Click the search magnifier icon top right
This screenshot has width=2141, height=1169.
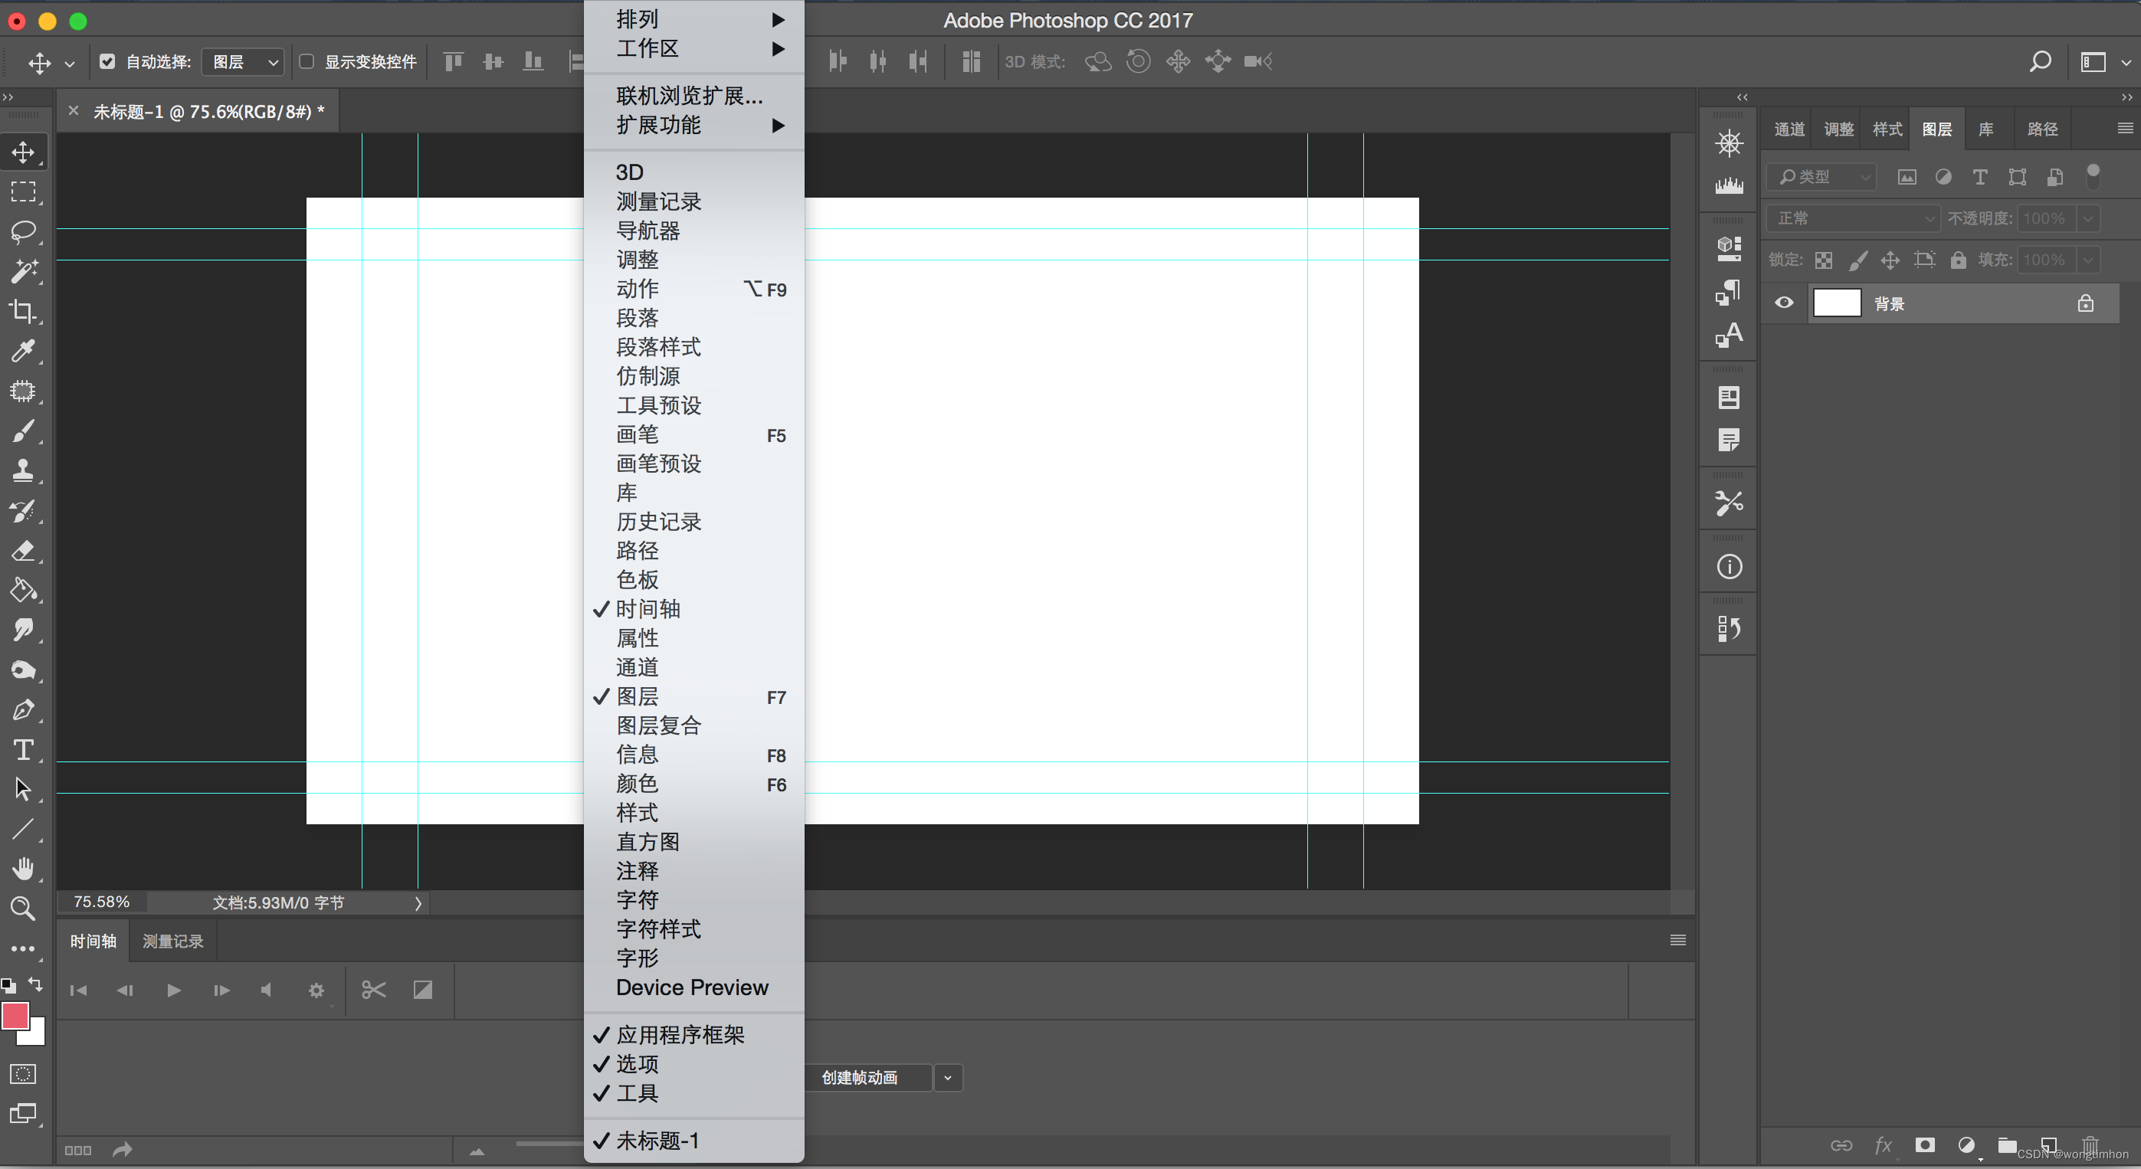point(2040,61)
